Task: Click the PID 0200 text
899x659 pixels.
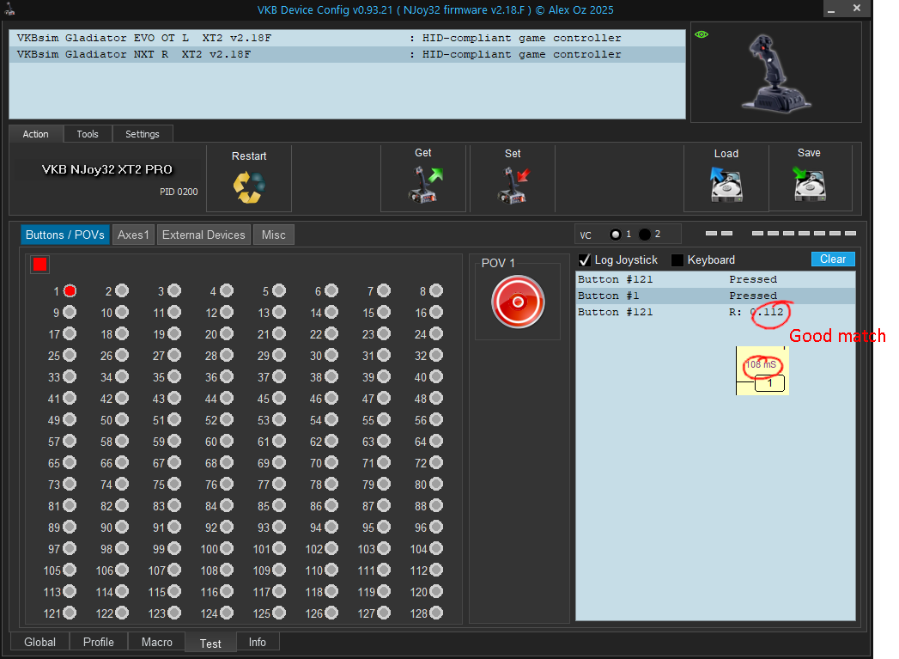Action: [x=179, y=192]
